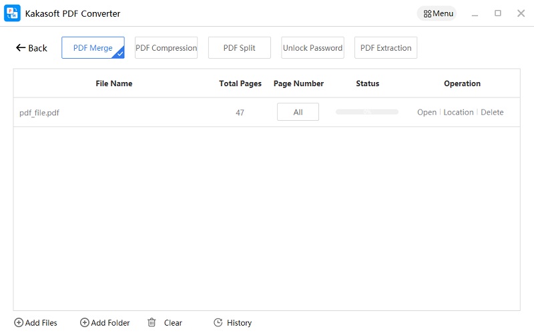The height and width of the screenshot is (335, 534).
Task: Switch to PDF Compression tab
Action: point(166,47)
